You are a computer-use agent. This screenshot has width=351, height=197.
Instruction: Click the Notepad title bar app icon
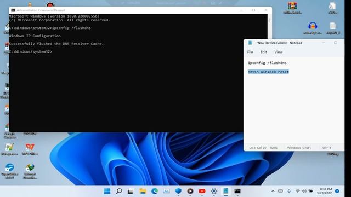click(x=250, y=43)
